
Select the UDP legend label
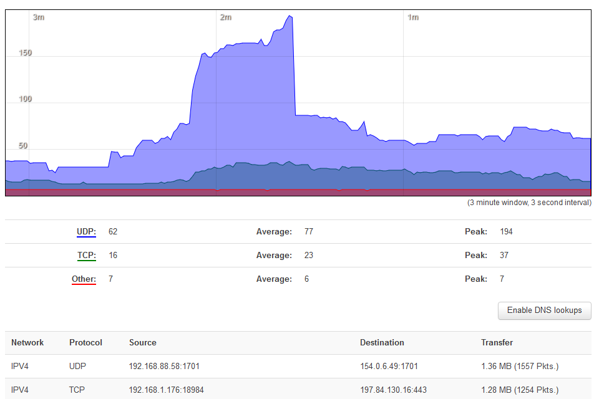point(86,232)
